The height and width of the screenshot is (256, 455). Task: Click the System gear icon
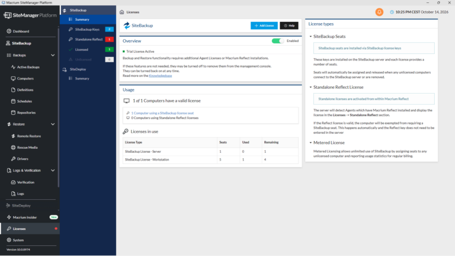(x=9, y=240)
